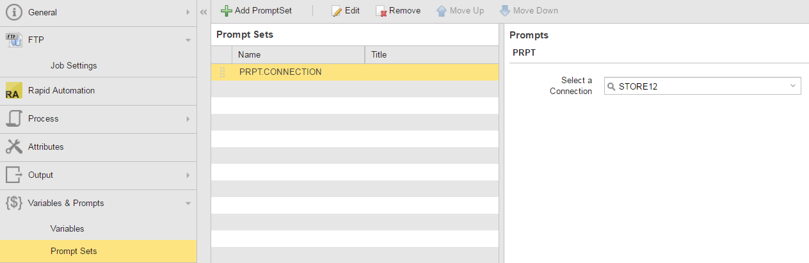Click the Variables & Prompts icon
The width and height of the screenshot is (809, 263).
tap(13, 203)
